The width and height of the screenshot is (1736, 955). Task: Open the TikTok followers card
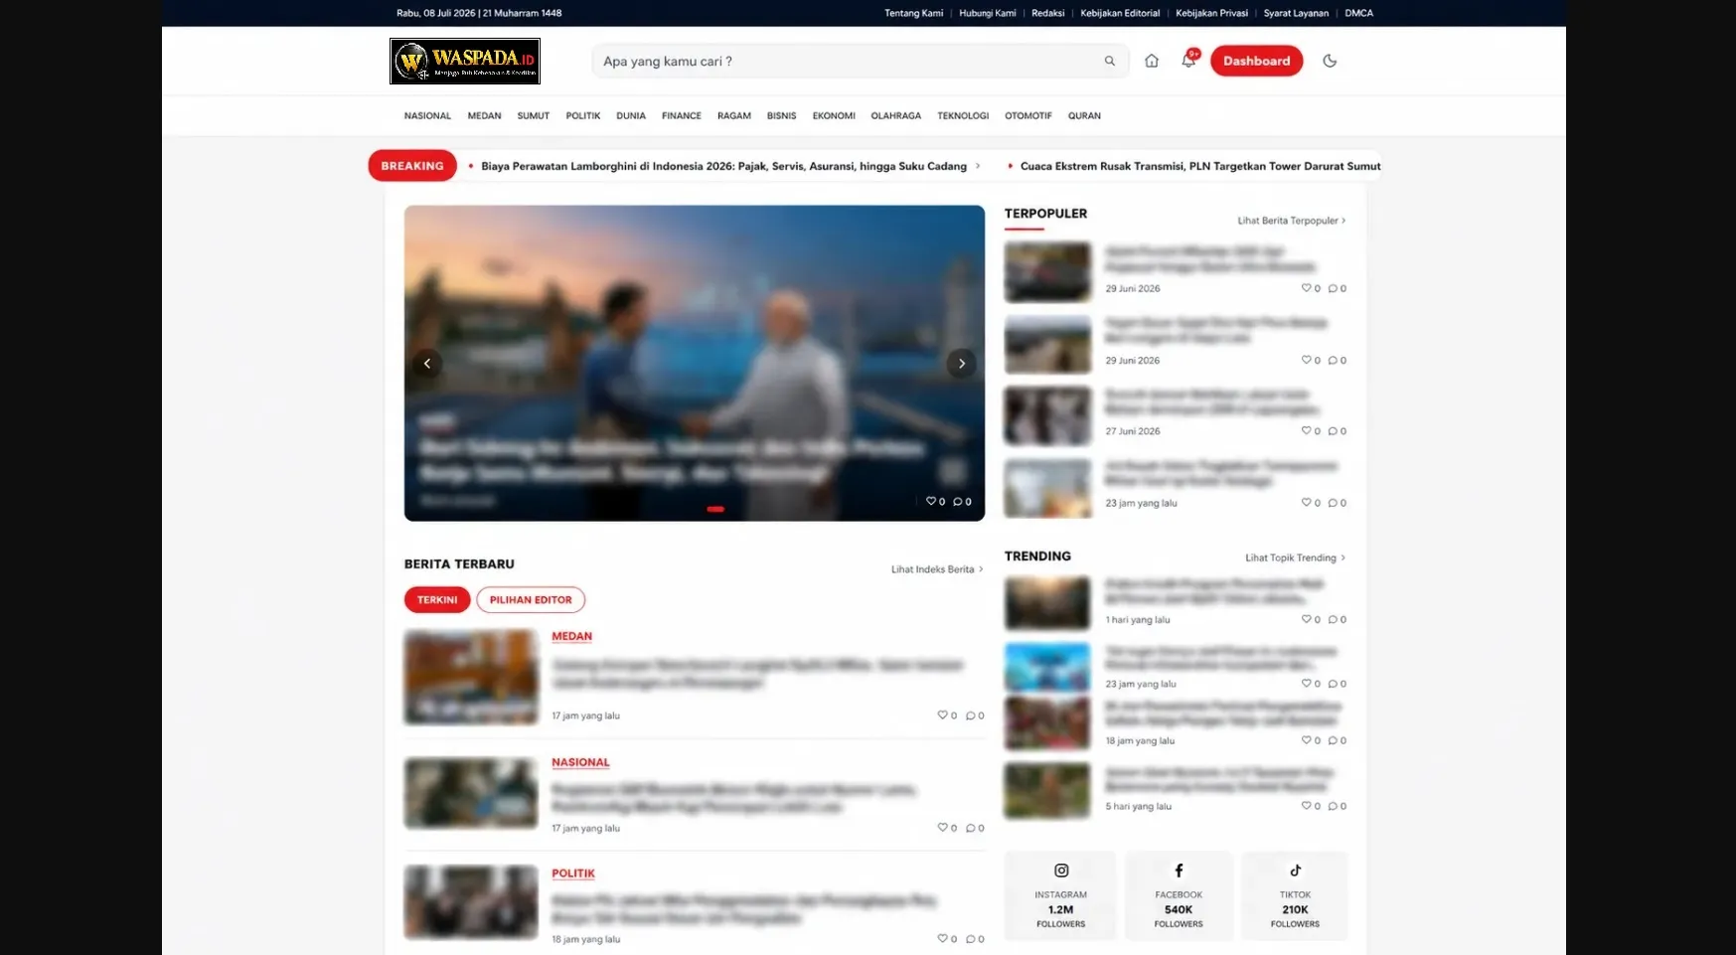click(x=1295, y=895)
